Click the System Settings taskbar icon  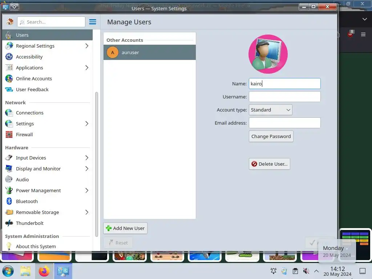tap(63, 271)
